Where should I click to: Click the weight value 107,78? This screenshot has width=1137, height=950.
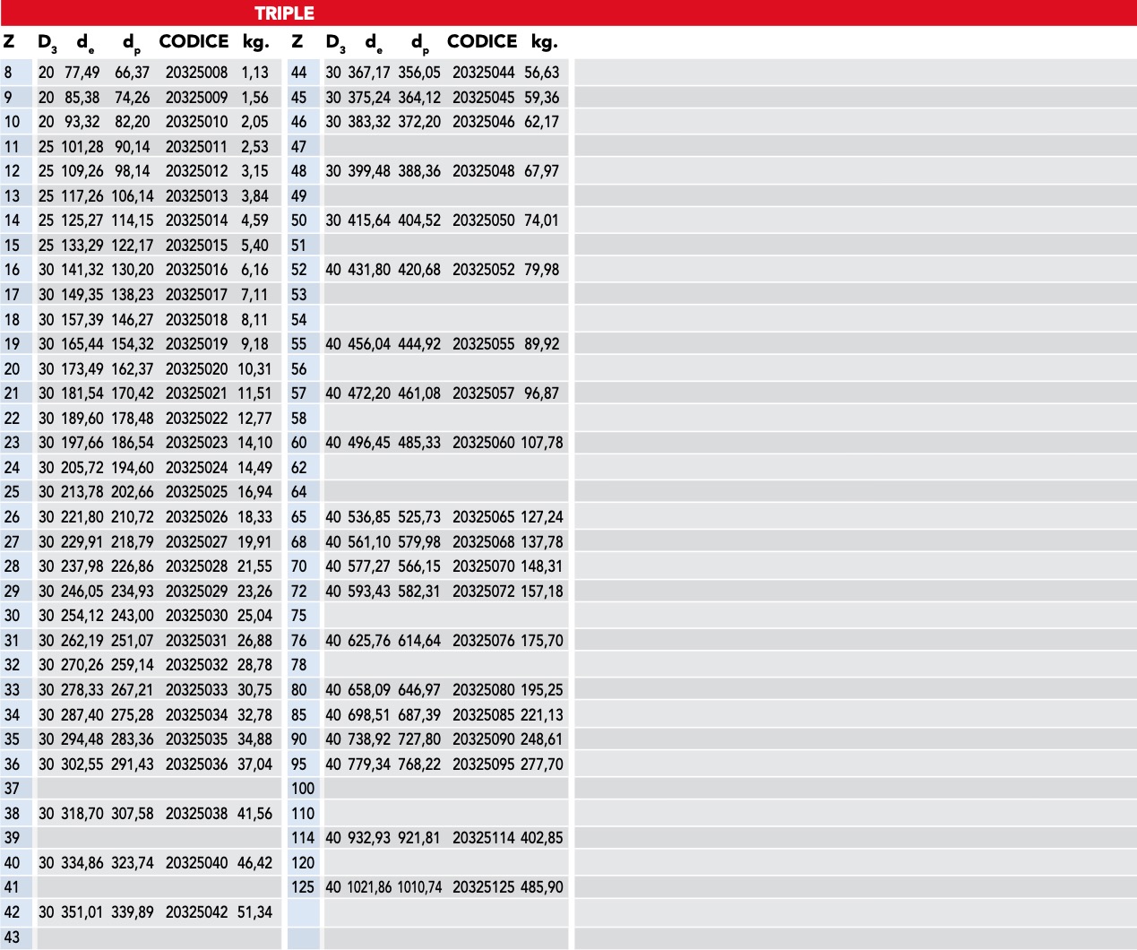pos(542,443)
